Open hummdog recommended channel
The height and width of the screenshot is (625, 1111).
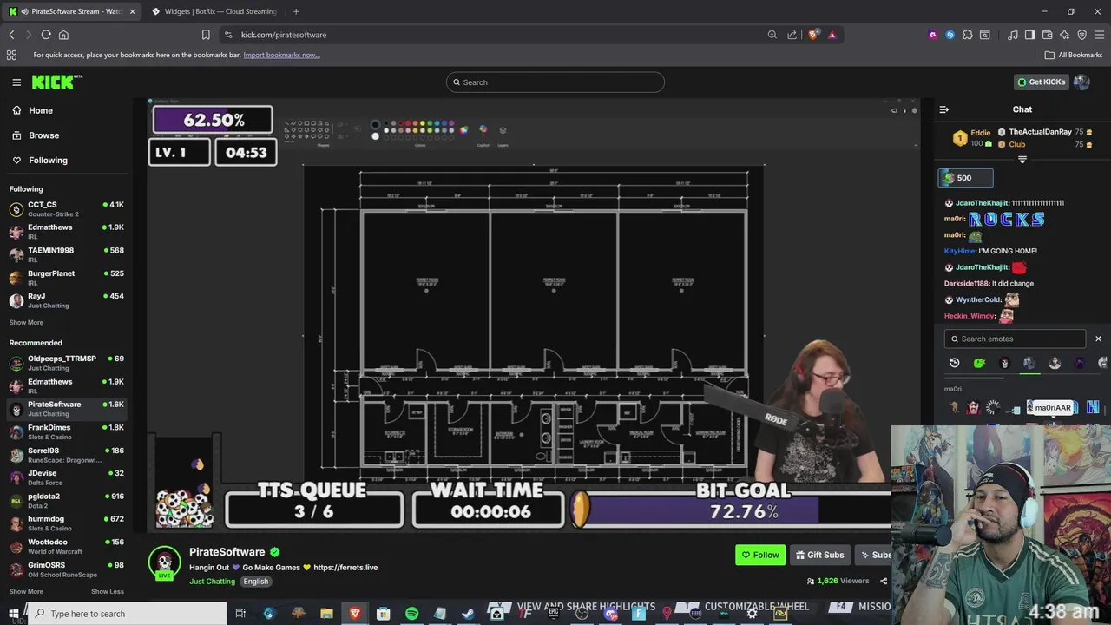tap(67, 523)
